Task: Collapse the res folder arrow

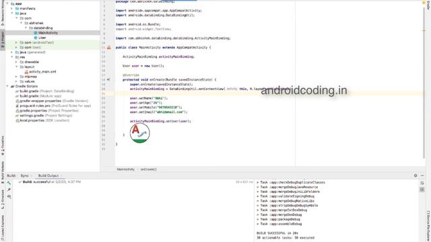Action: pos(12,57)
